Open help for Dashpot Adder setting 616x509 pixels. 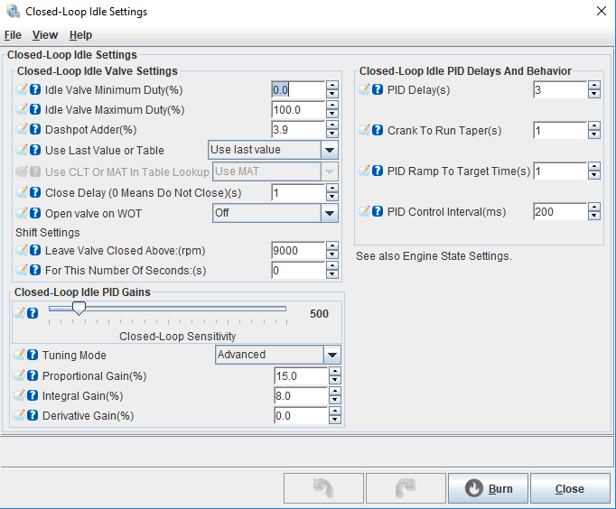coord(35,130)
